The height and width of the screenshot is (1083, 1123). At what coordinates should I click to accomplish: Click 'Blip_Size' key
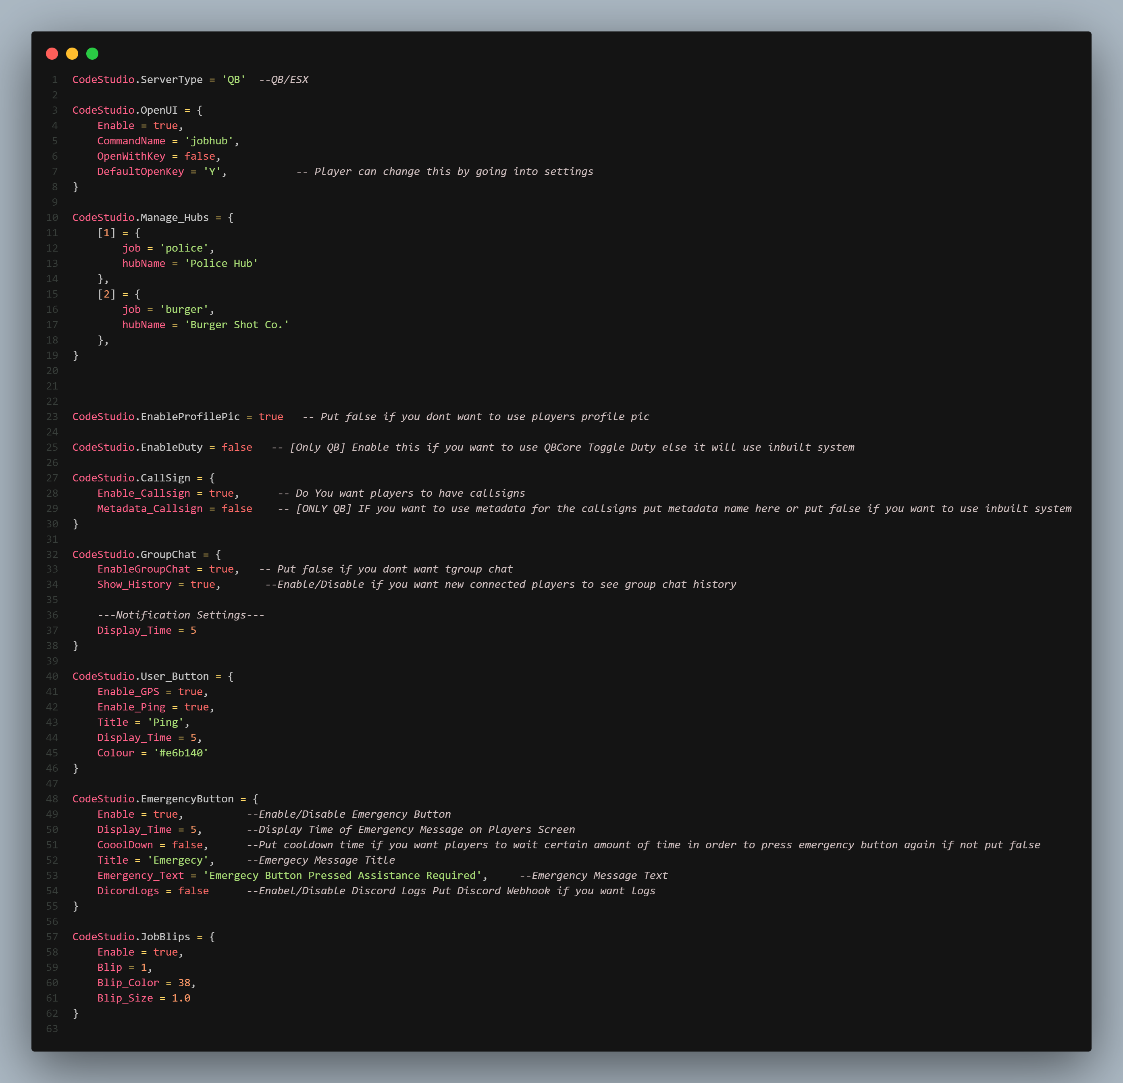coord(125,998)
